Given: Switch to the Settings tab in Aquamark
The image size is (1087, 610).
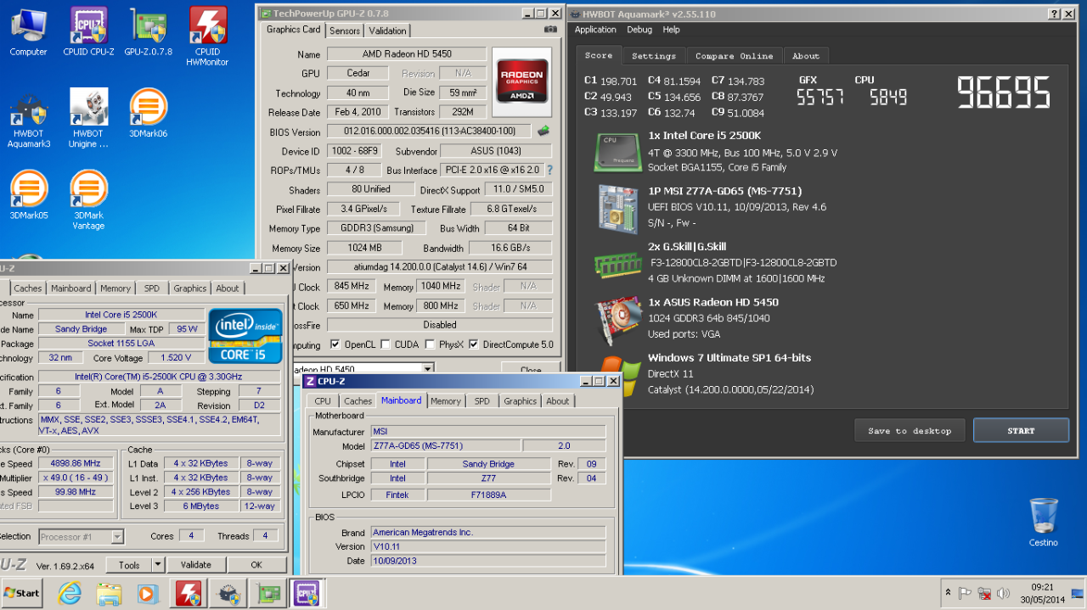Looking at the screenshot, I should click(654, 56).
